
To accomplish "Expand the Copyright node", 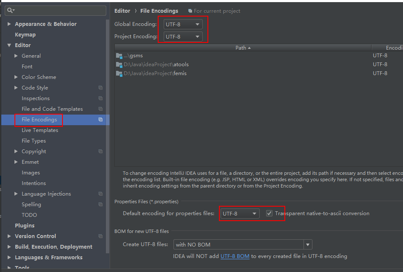I will [x=16, y=151].
